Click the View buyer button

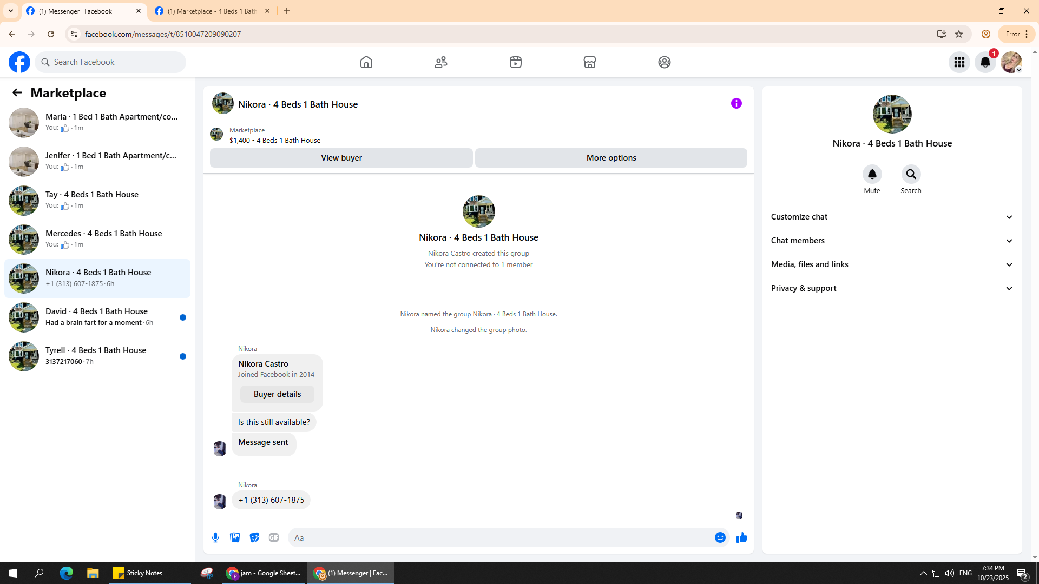point(341,158)
